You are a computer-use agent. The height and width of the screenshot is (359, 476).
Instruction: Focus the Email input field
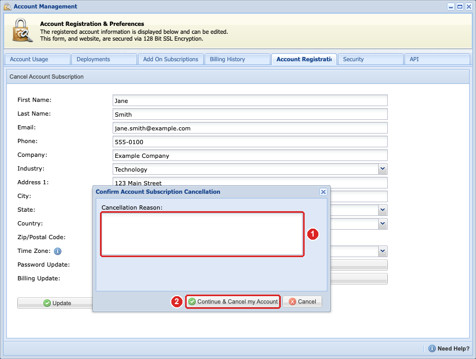coord(250,128)
